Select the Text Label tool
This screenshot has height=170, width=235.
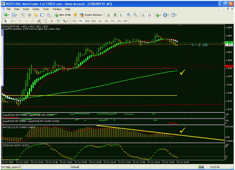58,21
